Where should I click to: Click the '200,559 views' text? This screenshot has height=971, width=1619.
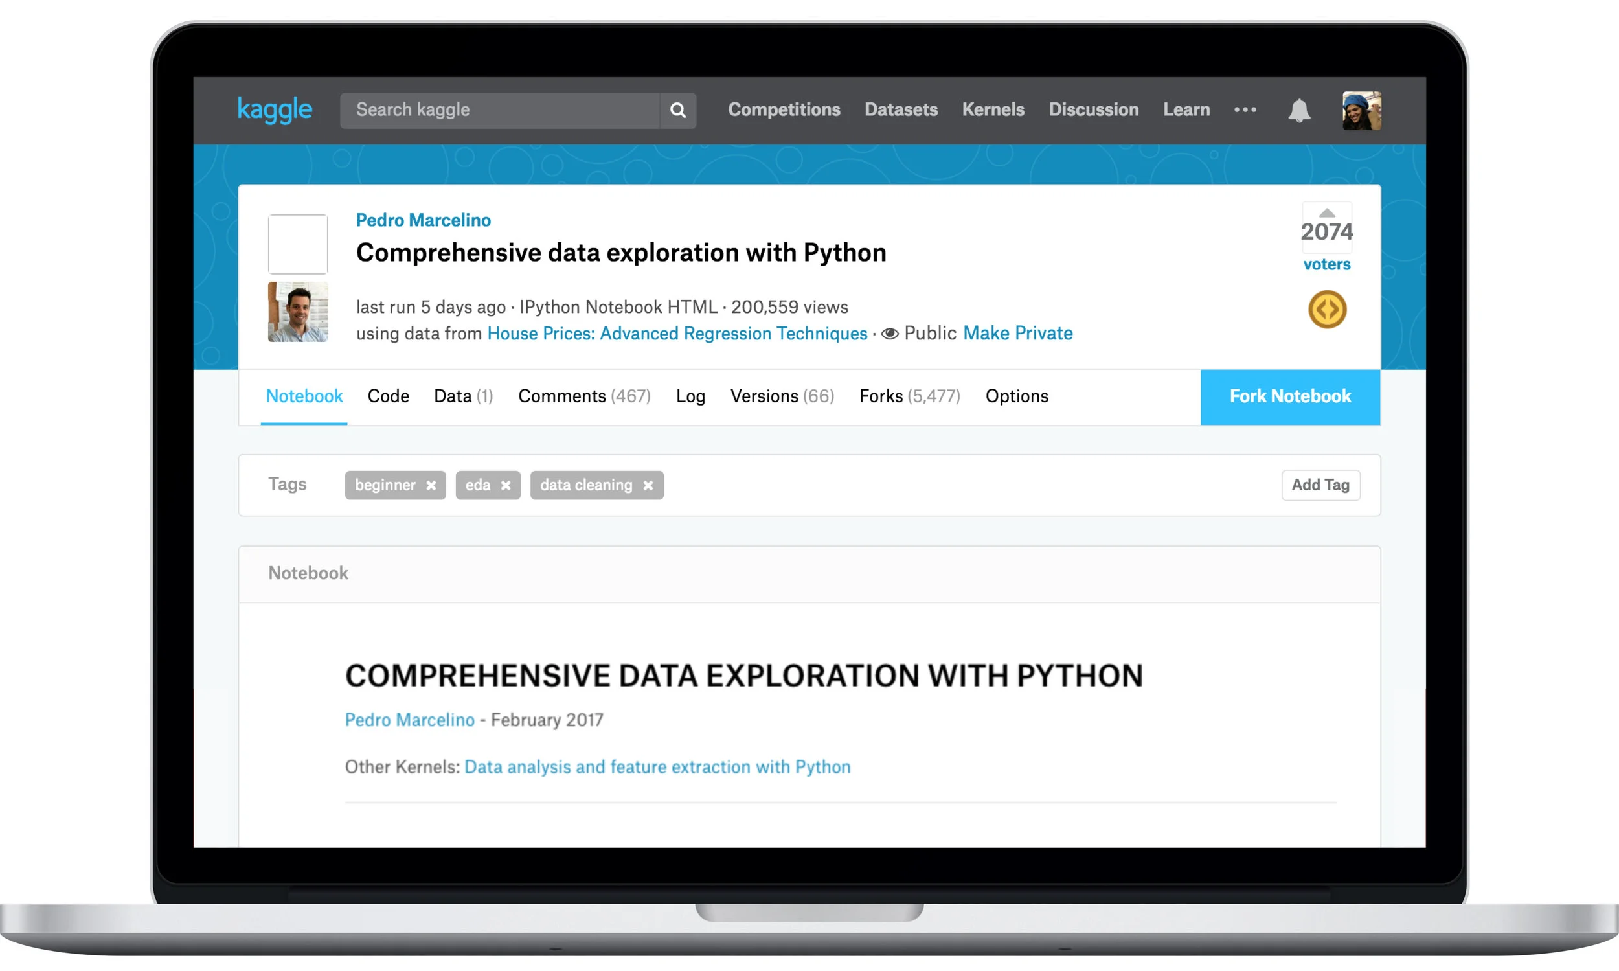point(789,307)
